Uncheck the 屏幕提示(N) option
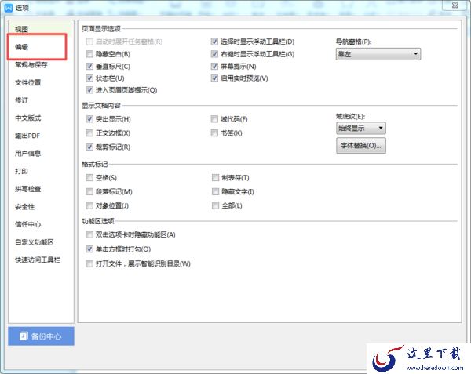Screen dimensions: 471x374 [x=214, y=67]
